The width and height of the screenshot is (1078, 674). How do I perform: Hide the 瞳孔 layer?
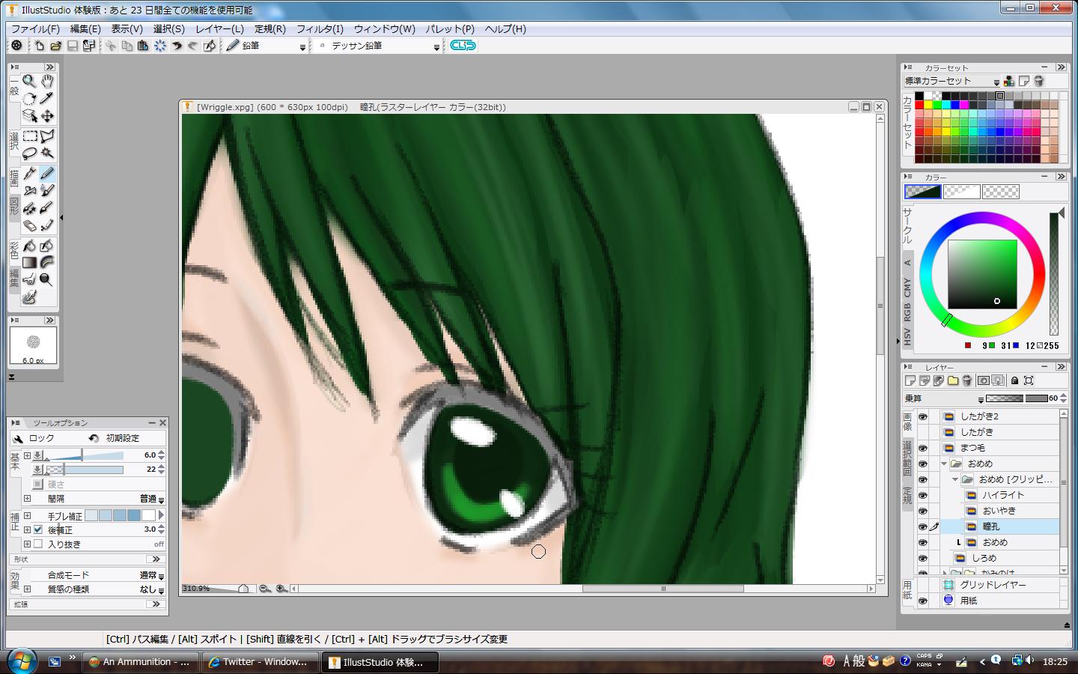tap(922, 526)
